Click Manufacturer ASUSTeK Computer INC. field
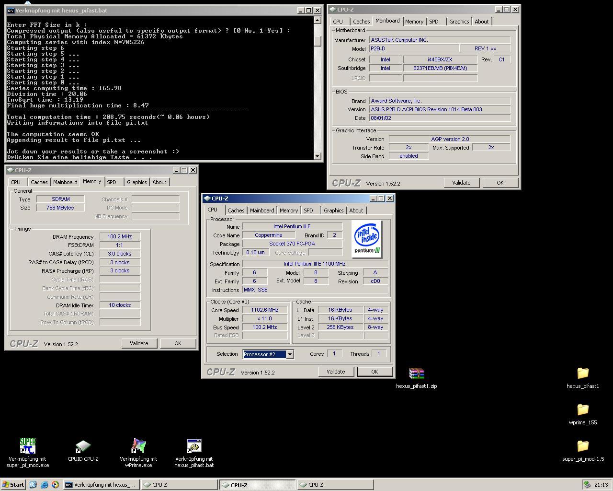Viewport: 613px width, 491px height. pyautogui.click(x=440, y=40)
